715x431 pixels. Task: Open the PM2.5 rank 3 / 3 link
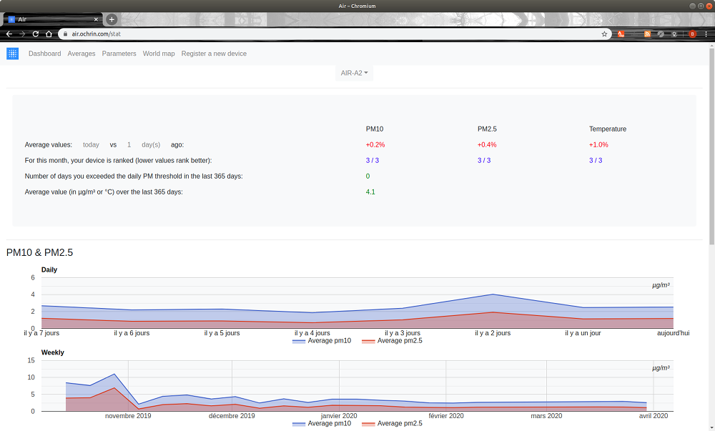tap(484, 160)
